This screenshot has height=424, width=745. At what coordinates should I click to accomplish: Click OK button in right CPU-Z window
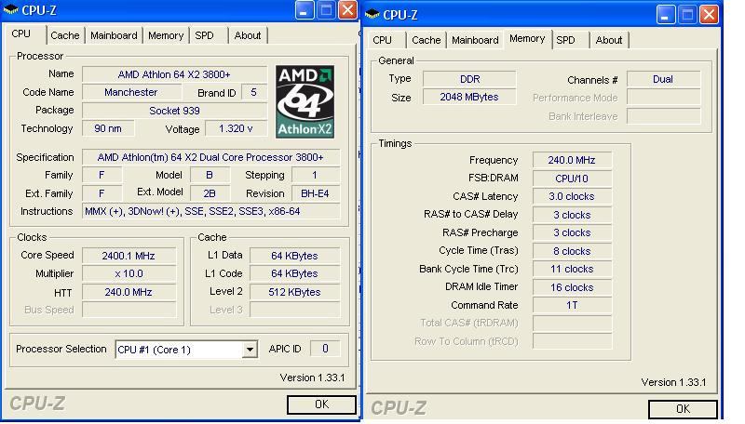click(683, 409)
